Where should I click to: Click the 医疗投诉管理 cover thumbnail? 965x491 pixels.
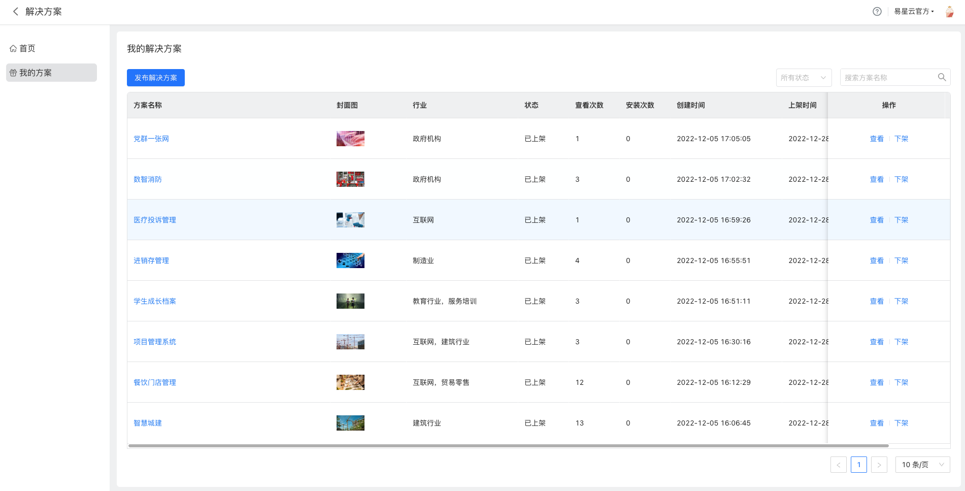pyautogui.click(x=350, y=220)
